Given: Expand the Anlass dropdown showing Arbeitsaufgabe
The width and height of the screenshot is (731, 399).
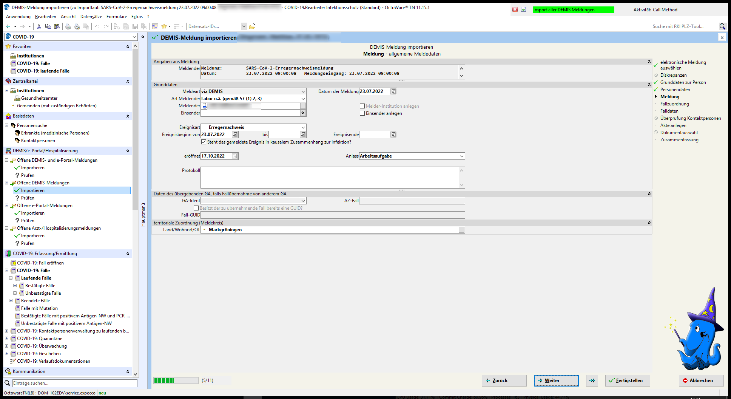Looking at the screenshot, I should 461,156.
